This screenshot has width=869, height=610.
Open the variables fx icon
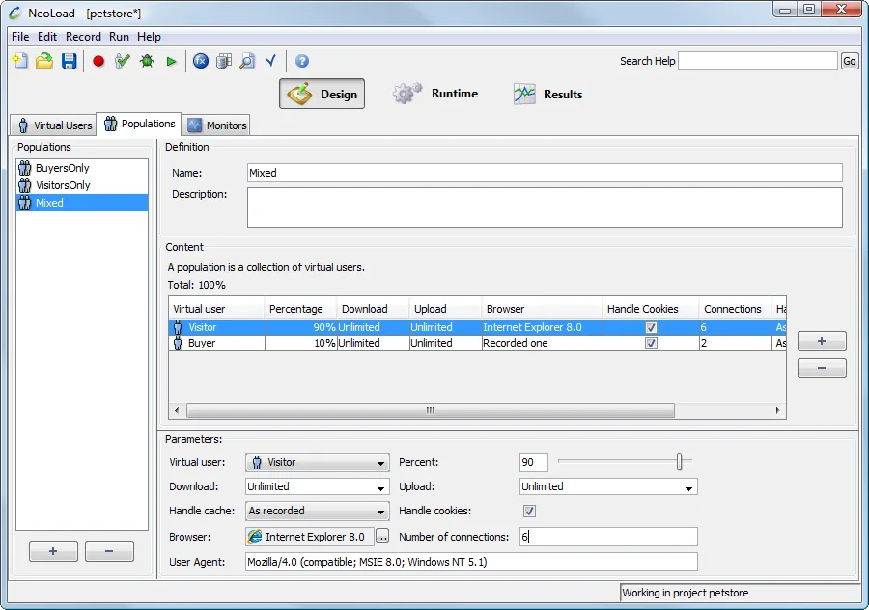tap(201, 61)
